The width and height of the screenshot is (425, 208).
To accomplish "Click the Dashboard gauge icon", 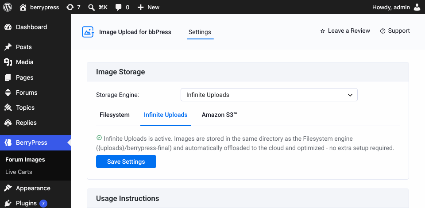I will click(x=8, y=27).
